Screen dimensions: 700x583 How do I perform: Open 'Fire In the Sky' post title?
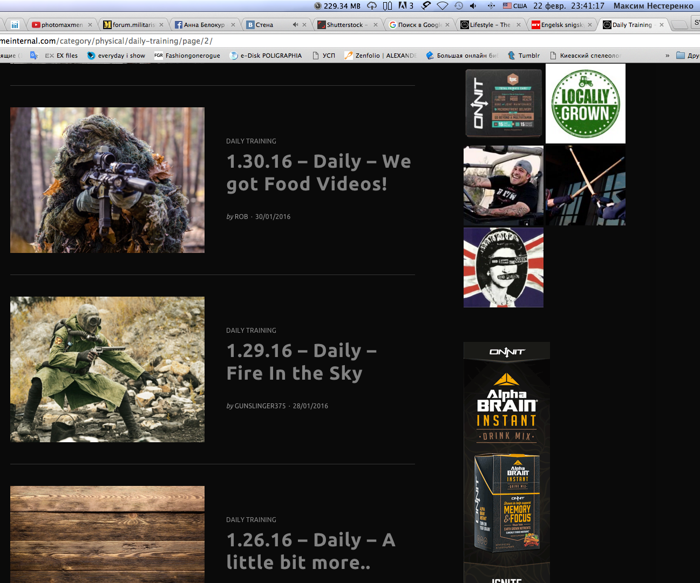(x=294, y=373)
